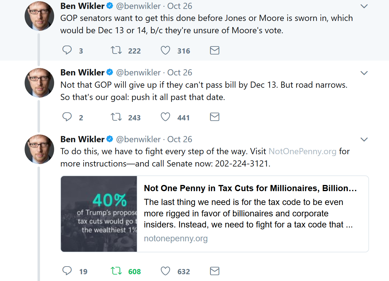Expand the menu chevron on the second tweet

pos(364,73)
